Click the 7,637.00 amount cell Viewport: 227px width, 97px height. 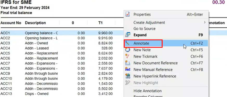[x=105, y=68]
